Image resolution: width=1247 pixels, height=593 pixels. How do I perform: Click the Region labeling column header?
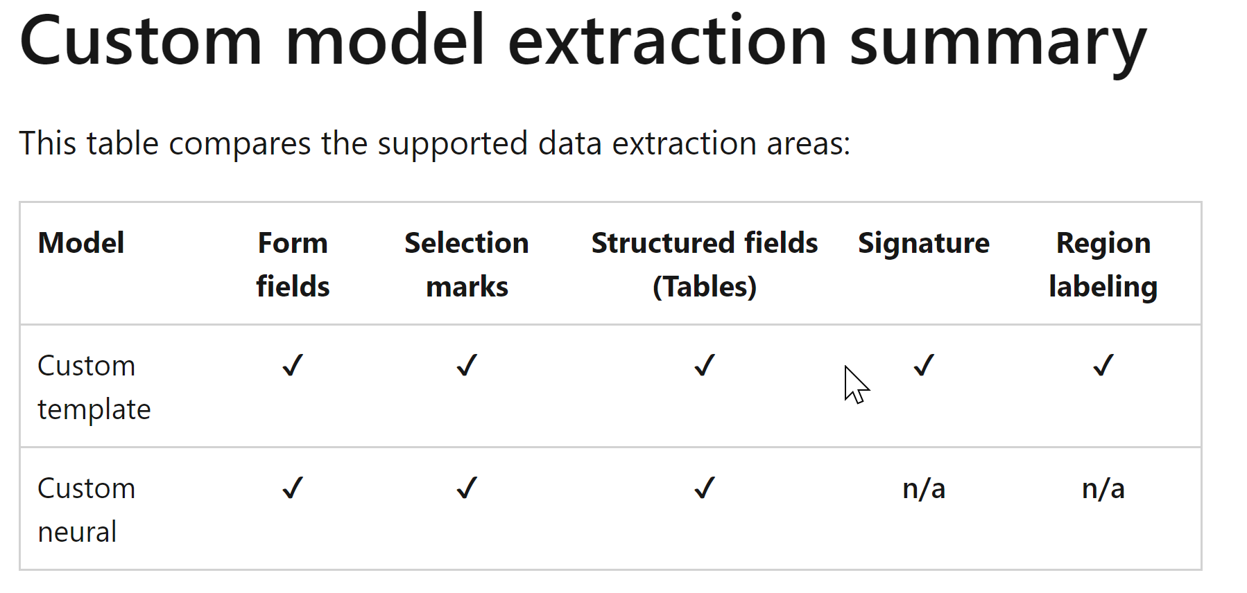point(1103,265)
